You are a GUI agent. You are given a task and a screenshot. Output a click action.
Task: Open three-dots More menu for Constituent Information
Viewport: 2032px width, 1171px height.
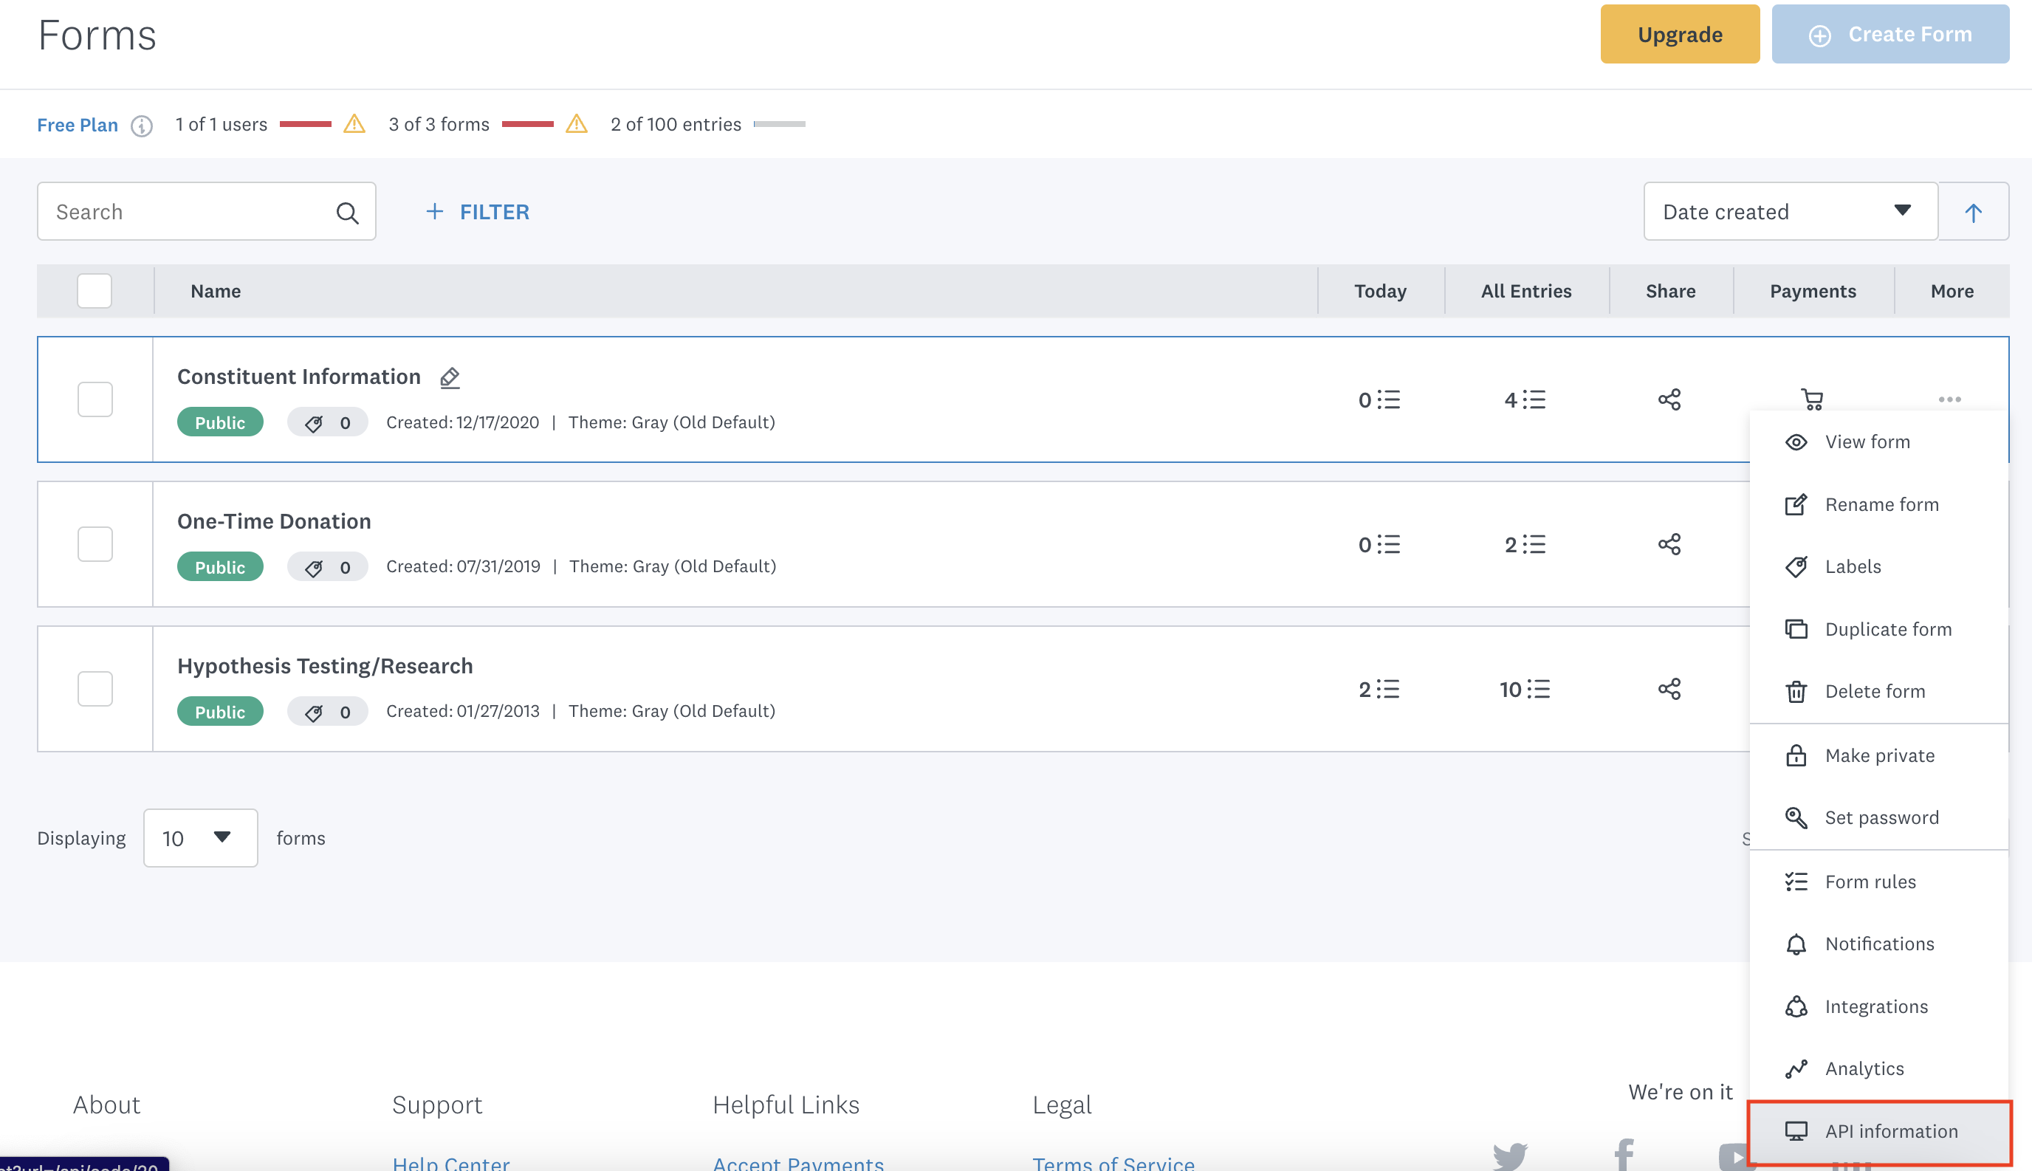pos(1949,399)
